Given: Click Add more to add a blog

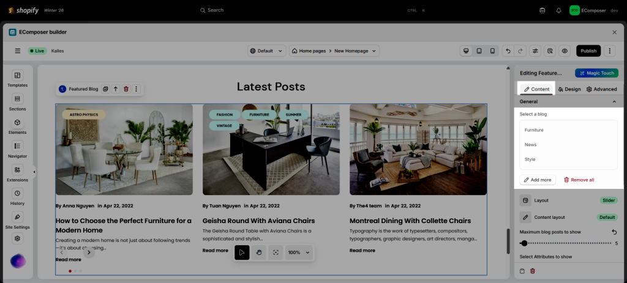Looking at the screenshot, I should (537, 180).
